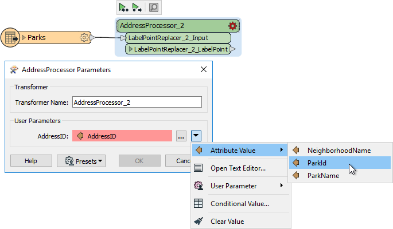Click the Transformer Name input field
The image size is (393, 229).
[137, 102]
